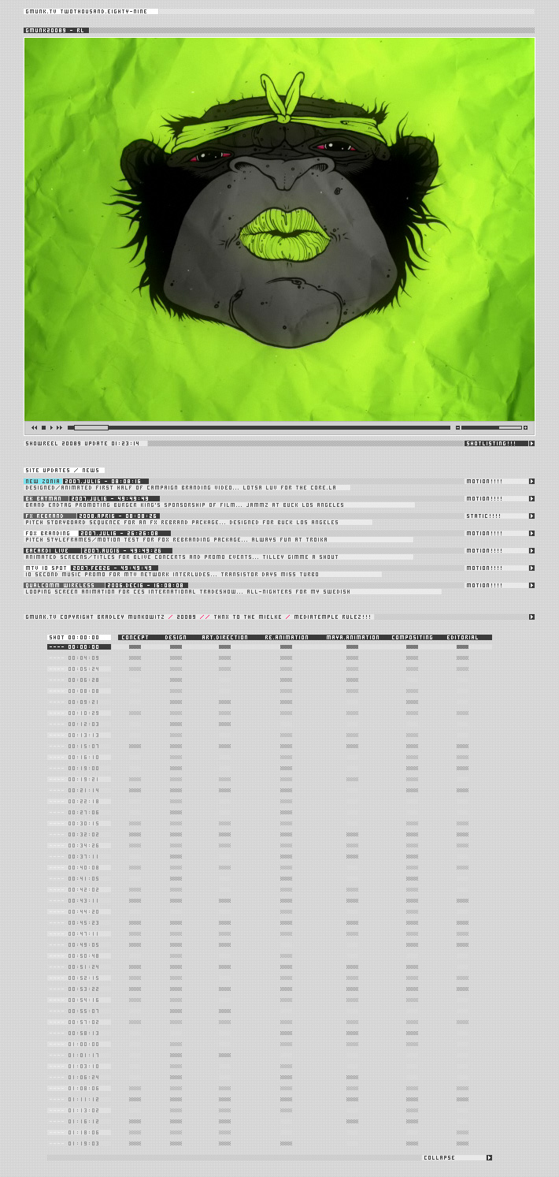The image size is (559, 1177).
Task: Click the volume minus icon
Action: point(457,427)
